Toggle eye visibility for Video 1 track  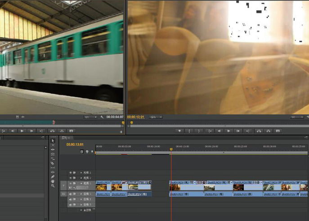pyautogui.click(x=70, y=183)
